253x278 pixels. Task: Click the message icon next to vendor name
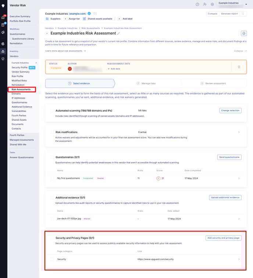(x=95, y=14)
